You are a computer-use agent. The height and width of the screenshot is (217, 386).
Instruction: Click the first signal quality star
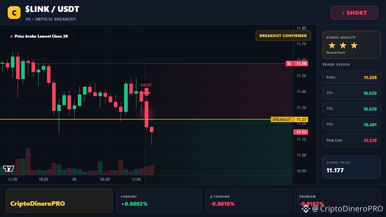[332, 45]
